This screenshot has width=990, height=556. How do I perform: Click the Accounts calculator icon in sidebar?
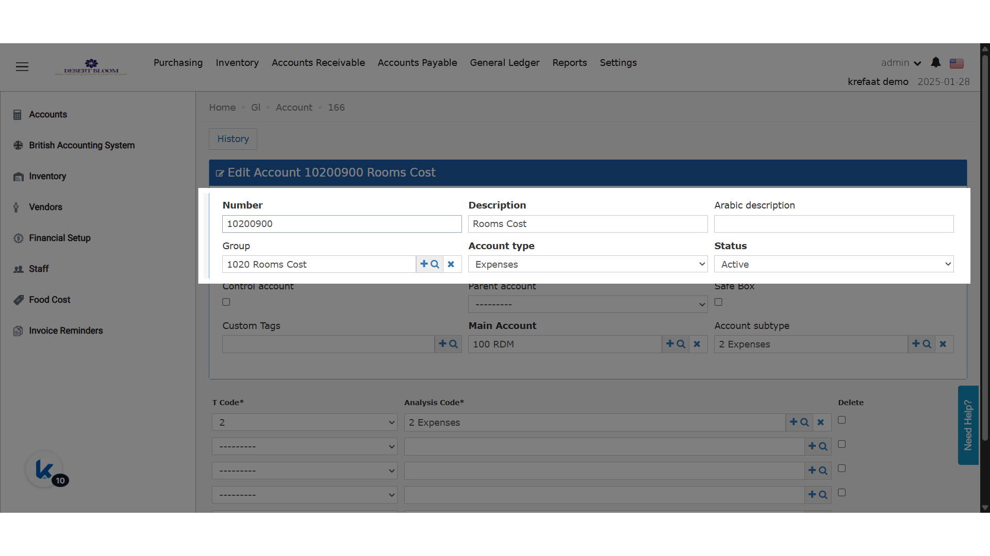[x=18, y=115]
